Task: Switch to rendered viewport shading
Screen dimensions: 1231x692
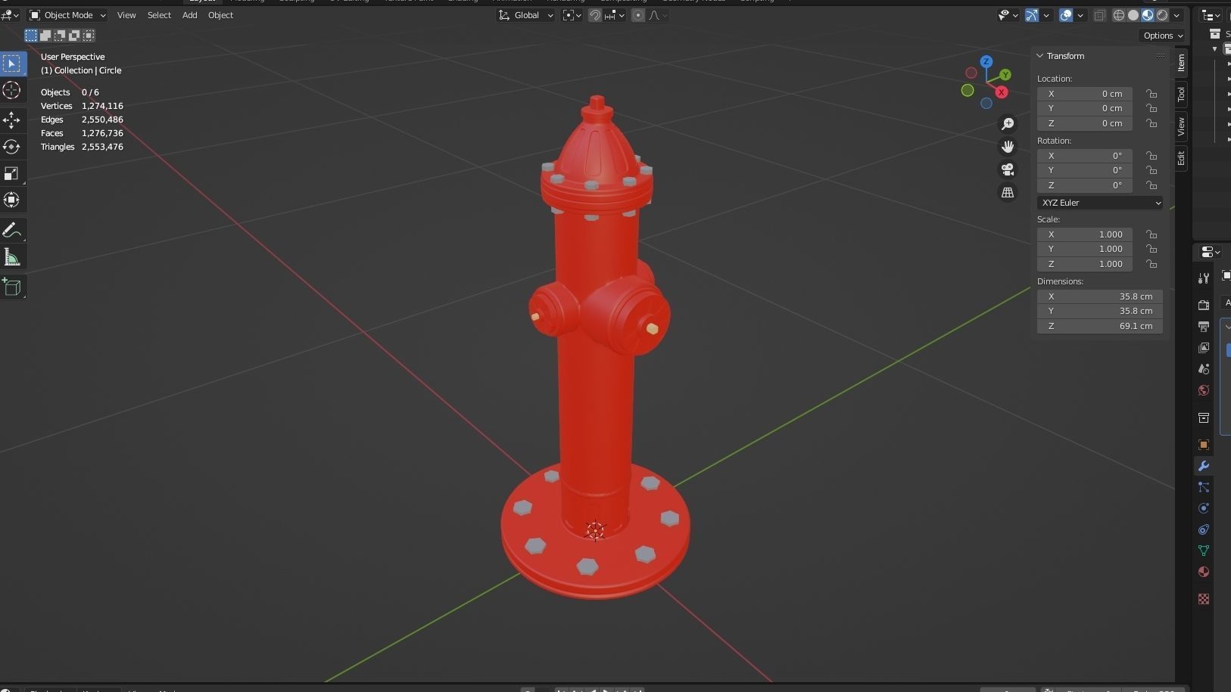Action: click(1162, 15)
